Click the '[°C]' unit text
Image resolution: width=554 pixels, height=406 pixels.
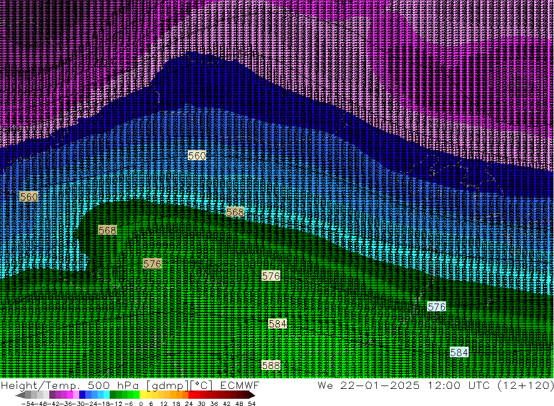202,386
